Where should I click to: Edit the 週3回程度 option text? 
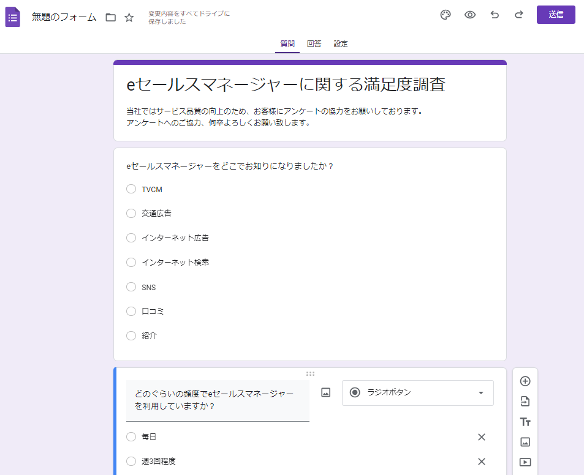click(159, 462)
